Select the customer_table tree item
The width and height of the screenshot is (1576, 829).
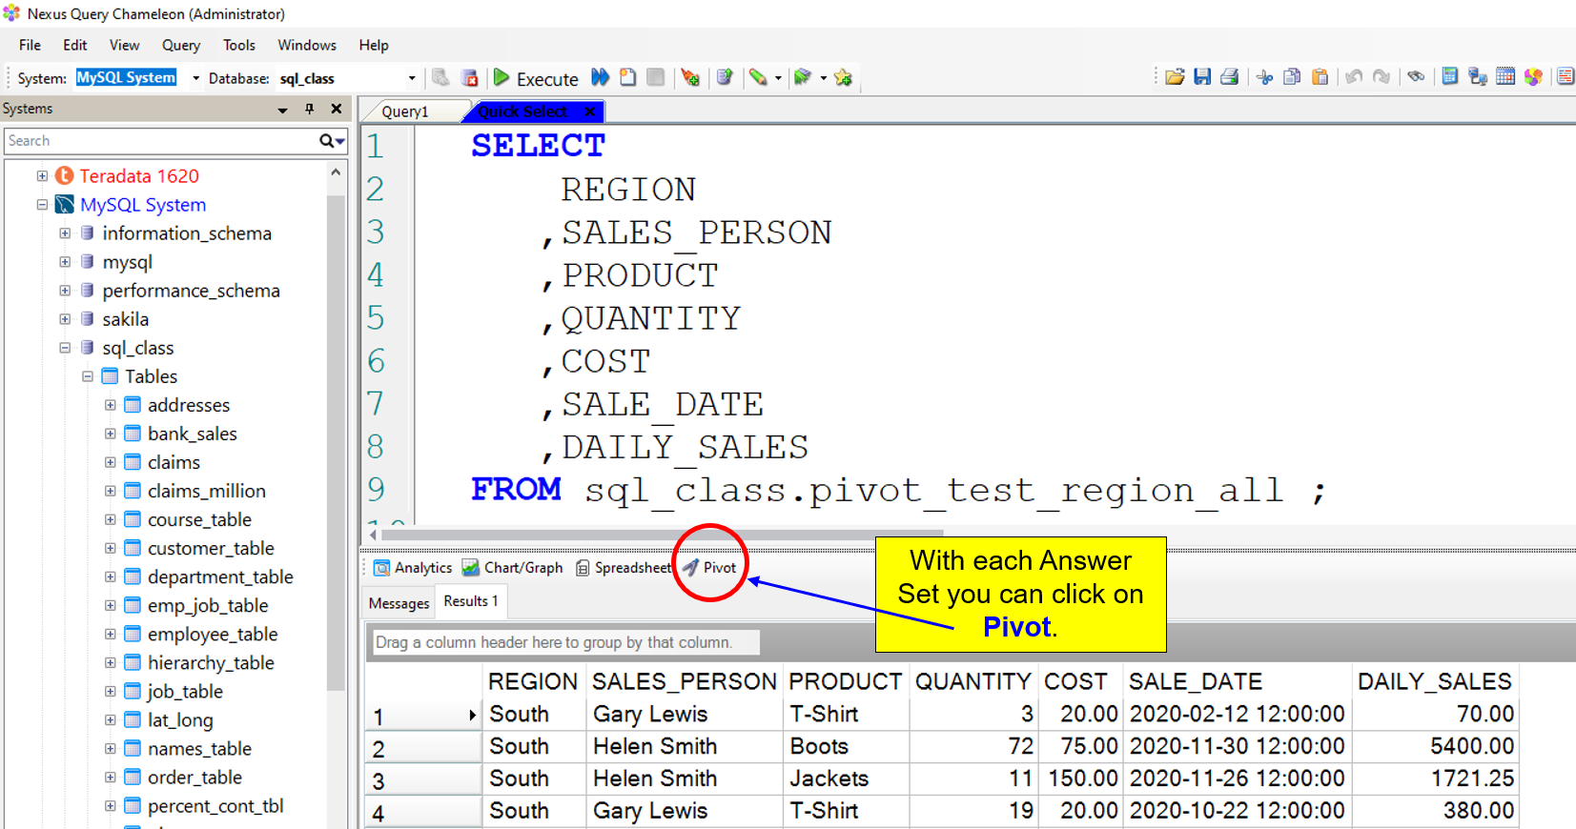[x=211, y=548]
